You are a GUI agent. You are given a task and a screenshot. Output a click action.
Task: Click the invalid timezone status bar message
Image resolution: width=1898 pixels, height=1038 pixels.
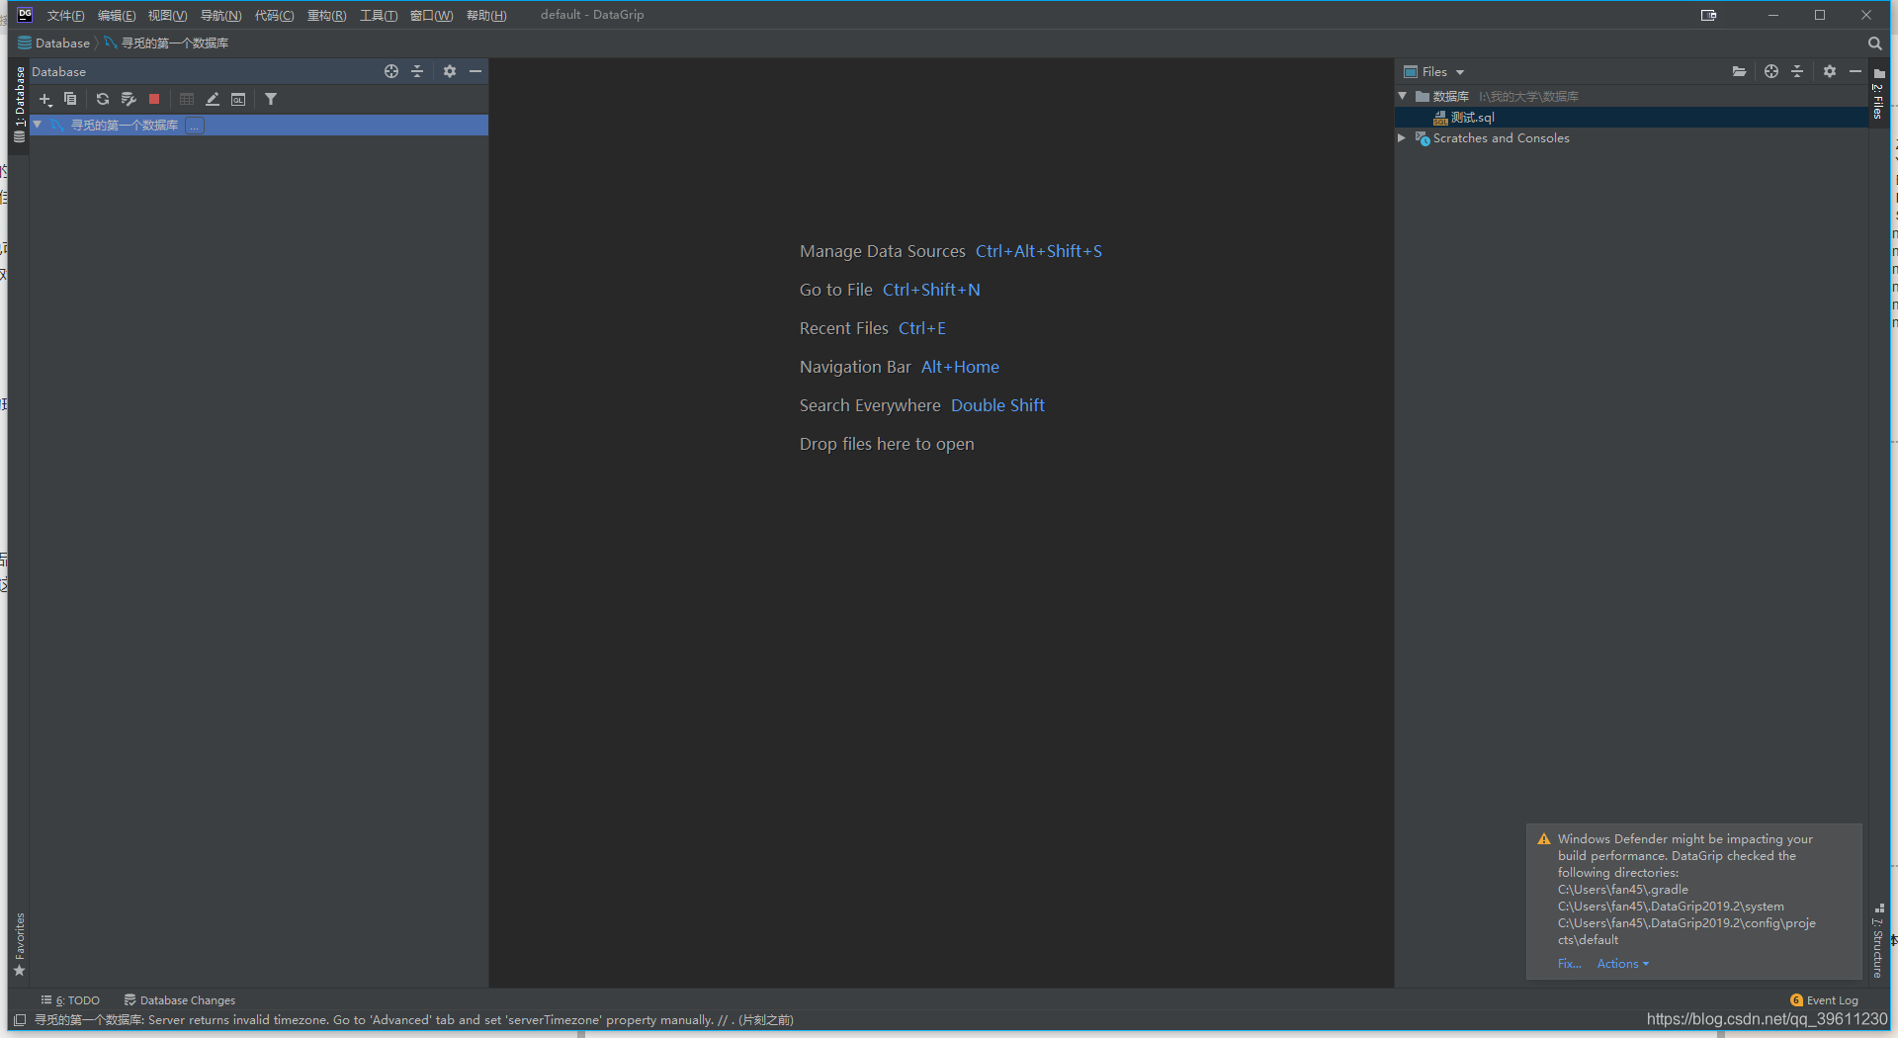click(x=413, y=1020)
